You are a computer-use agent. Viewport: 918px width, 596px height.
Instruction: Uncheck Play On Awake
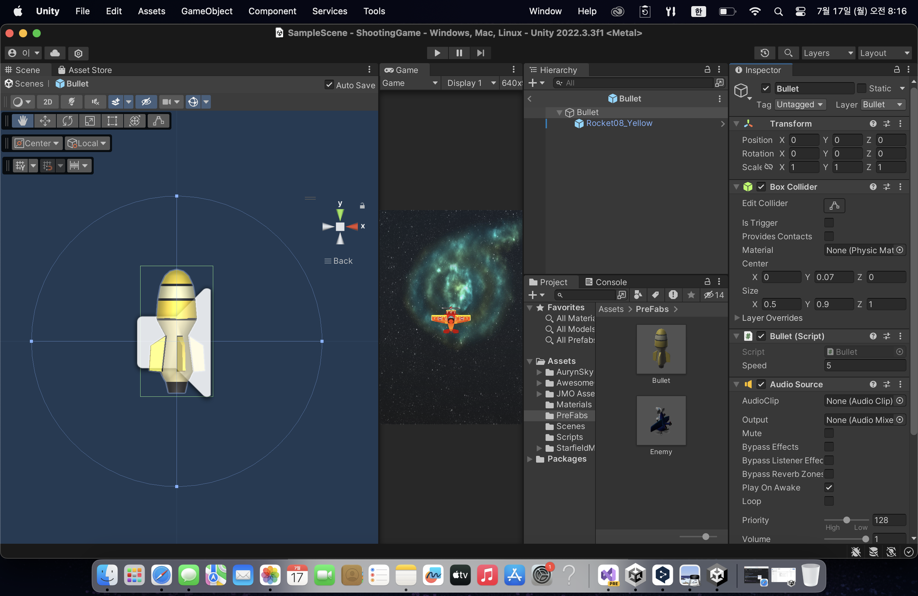pyautogui.click(x=828, y=488)
